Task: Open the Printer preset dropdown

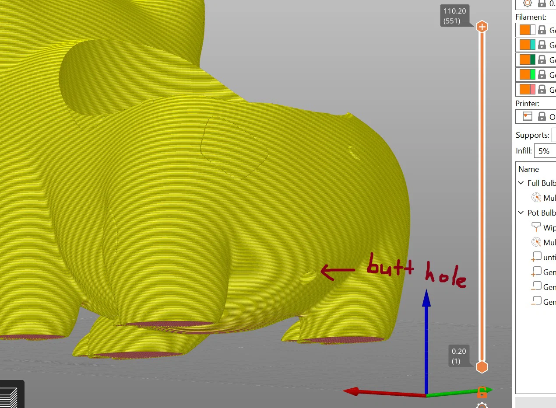Action: coord(536,116)
